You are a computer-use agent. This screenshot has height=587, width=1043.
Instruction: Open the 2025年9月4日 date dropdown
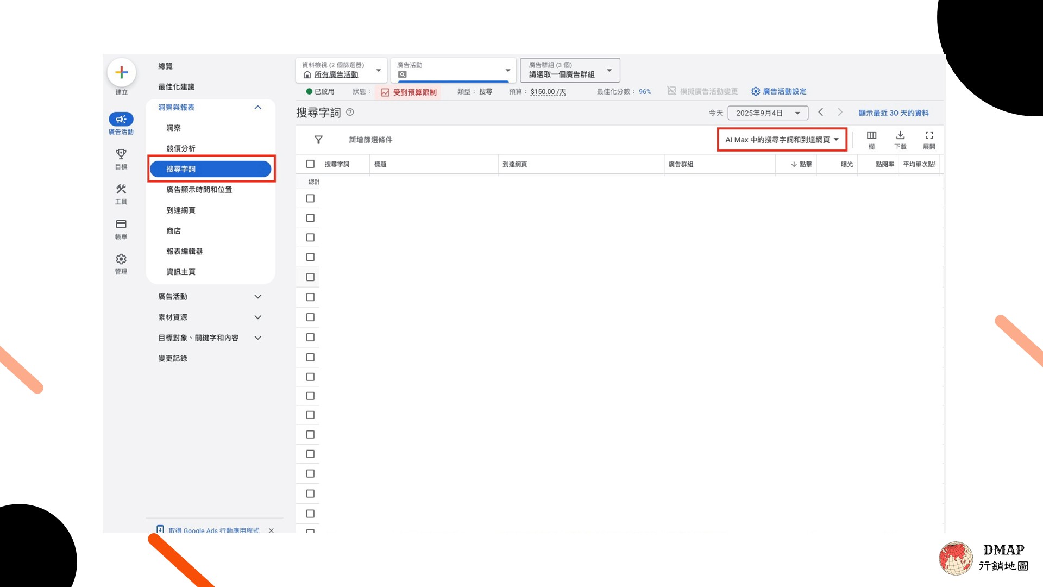click(768, 113)
